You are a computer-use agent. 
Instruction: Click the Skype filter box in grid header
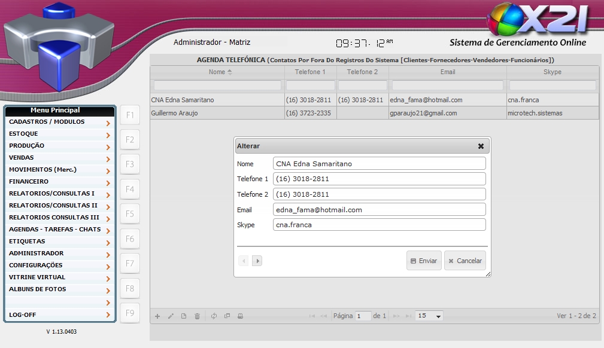point(552,86)
